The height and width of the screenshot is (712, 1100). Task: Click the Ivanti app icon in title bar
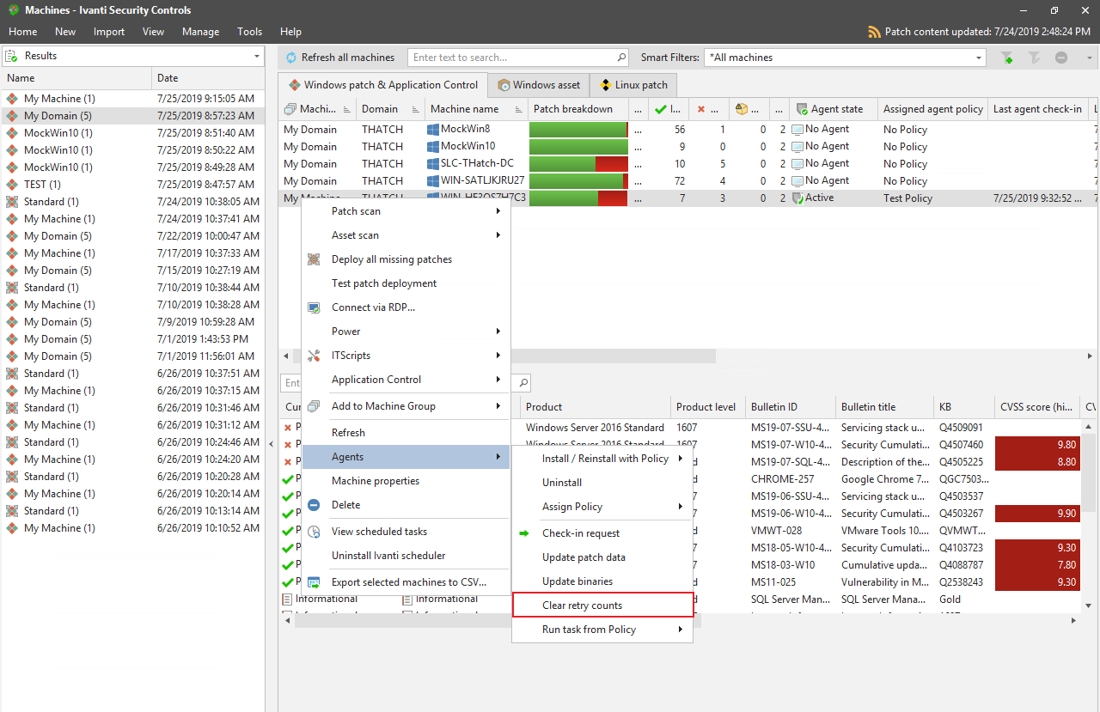pyautogui.click(x=12, y=10)
